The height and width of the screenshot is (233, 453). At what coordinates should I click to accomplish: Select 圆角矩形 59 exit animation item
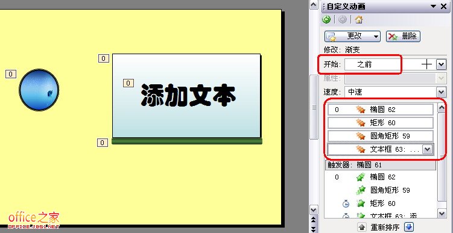[x=381, y=136]
